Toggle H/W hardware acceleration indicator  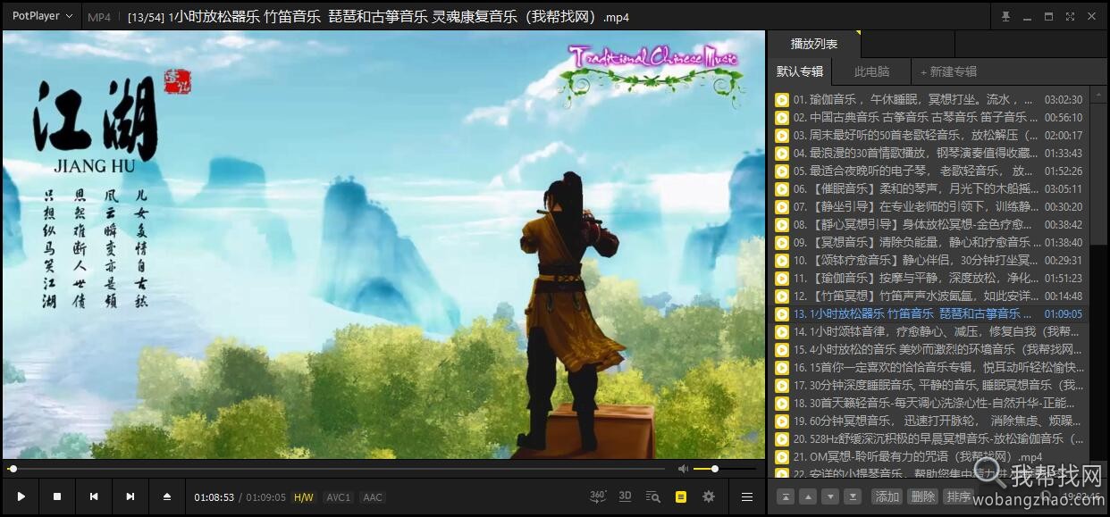click(x=304, y=497)
